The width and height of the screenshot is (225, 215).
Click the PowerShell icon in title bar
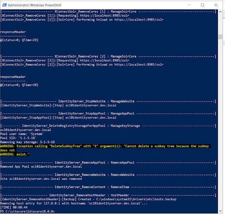(x=5, y=5)
